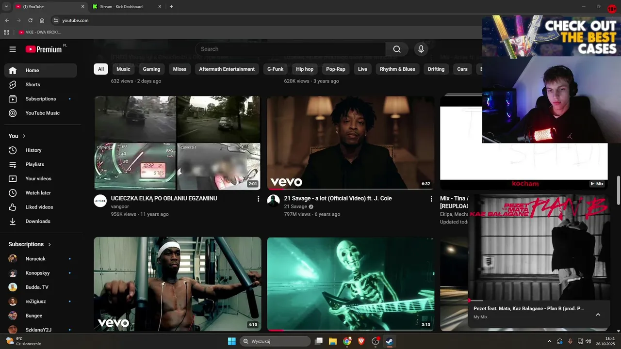Expand the You section

(x=17, y=136)
